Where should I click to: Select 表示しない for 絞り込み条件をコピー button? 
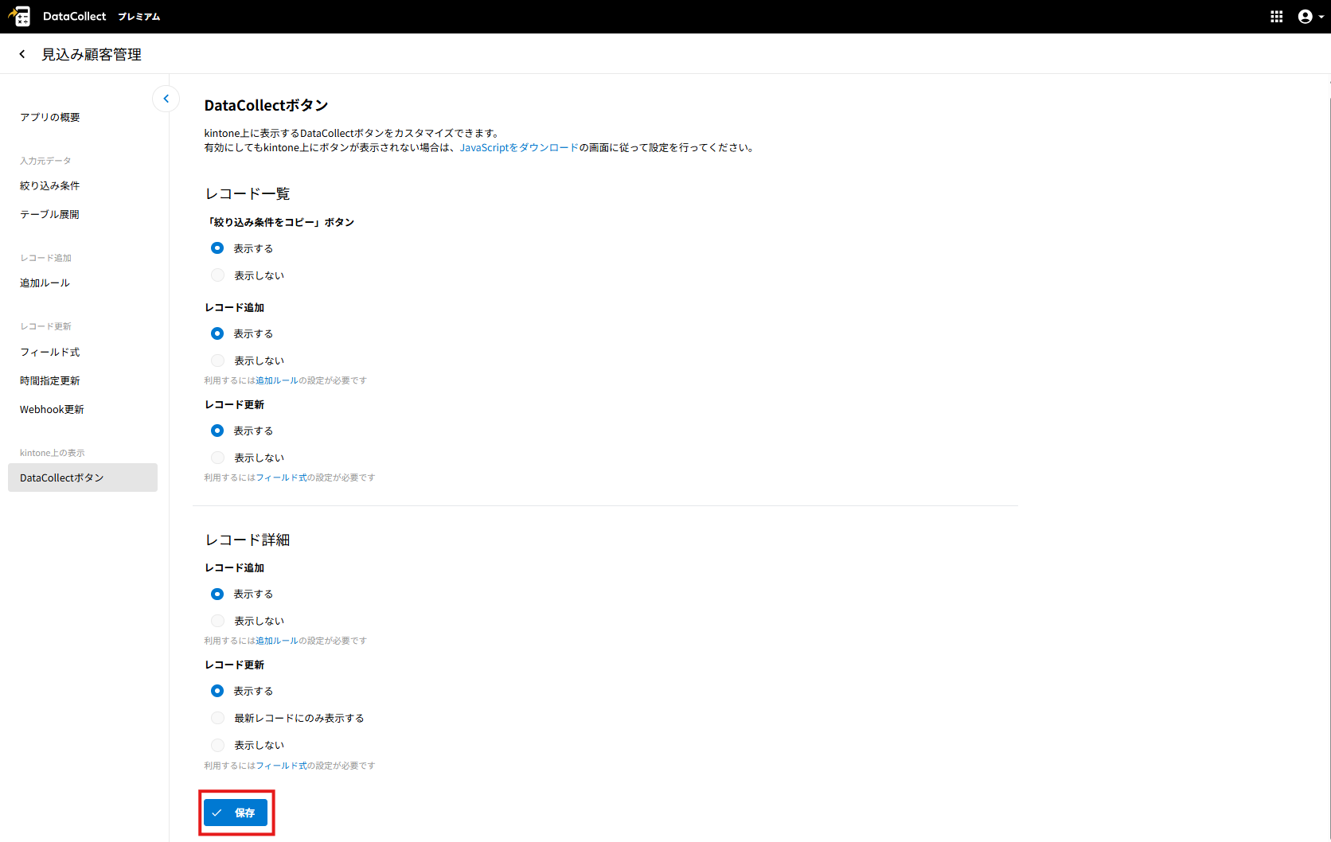(217, 275)
